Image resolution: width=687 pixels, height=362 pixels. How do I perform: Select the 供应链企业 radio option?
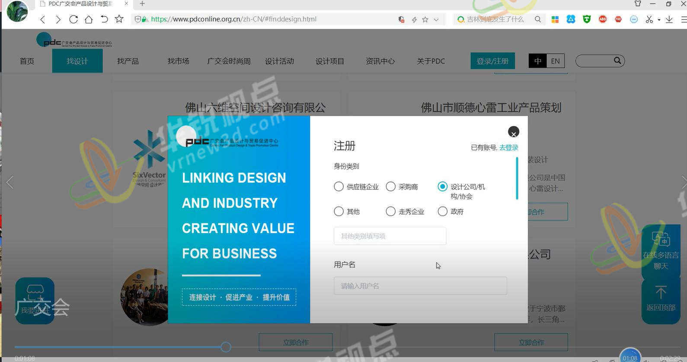[339, 187]
